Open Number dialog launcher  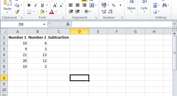(122, 18)
